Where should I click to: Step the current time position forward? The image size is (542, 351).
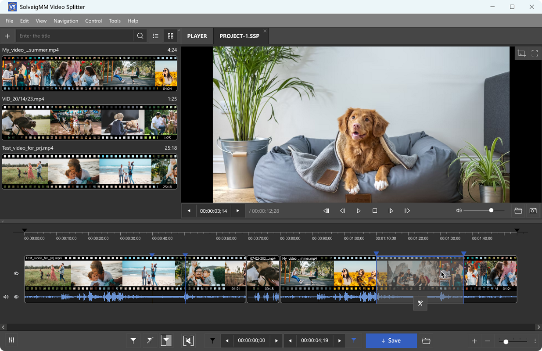(x=238, y=211)
